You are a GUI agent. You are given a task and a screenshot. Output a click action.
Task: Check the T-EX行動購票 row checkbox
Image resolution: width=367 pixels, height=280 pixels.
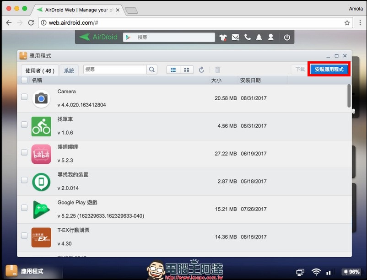click(x=24, y=235)
